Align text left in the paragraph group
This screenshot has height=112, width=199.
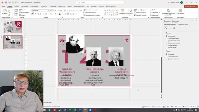[x=65, y=14]
